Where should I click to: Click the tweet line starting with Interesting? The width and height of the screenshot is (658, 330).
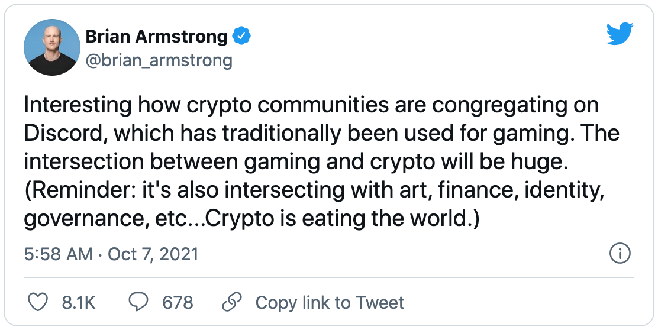click(x=311, y=105)
